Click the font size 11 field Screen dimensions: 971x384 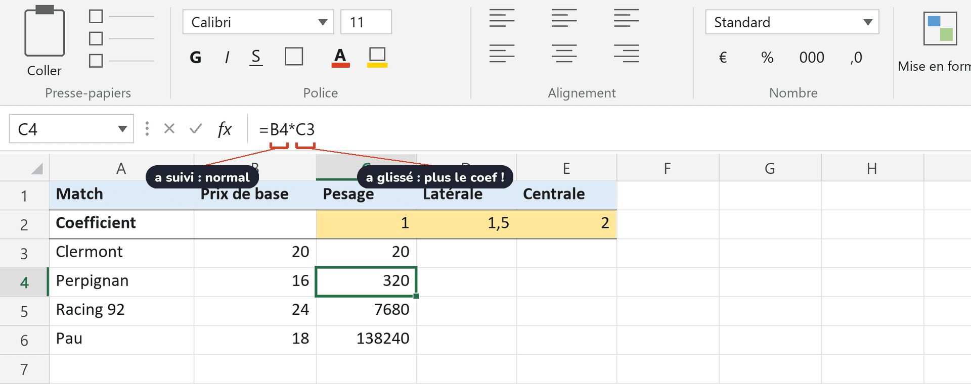pyautogui.click(x=366, y=22)
